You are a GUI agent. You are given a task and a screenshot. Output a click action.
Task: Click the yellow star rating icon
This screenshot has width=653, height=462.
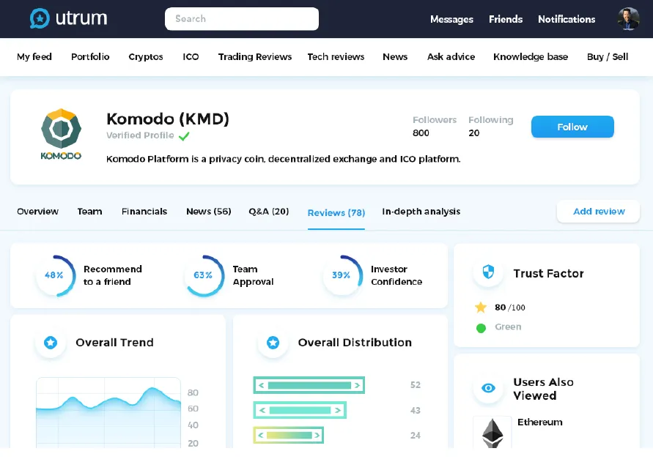coord(481,308)
